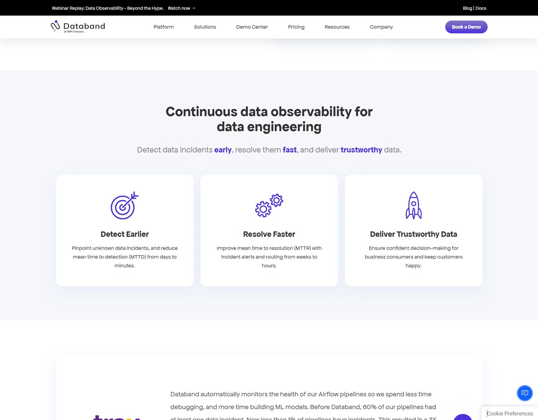Click the Detect Earlier heading
The image size is (538, 420).
click(125, 234)
